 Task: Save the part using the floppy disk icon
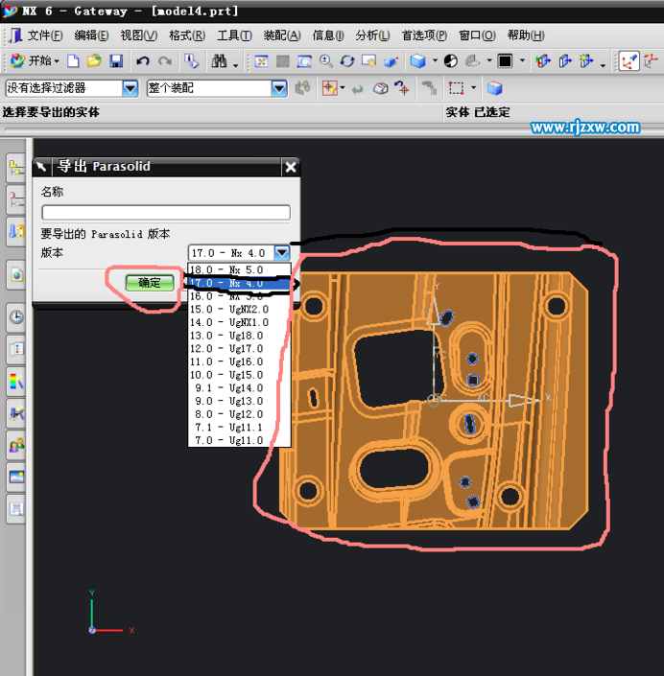pos(115,61)
